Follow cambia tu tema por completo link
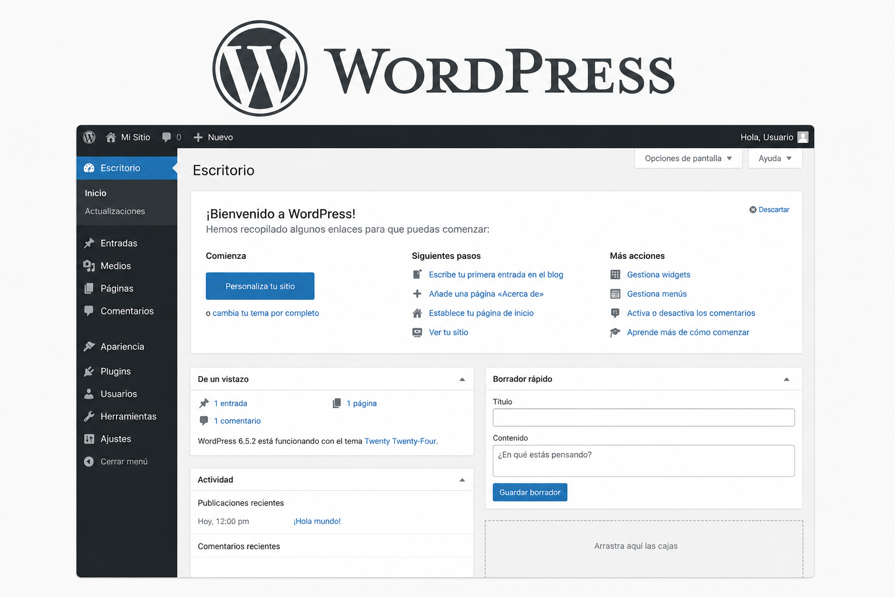895x597 pixels. (266, 313)
